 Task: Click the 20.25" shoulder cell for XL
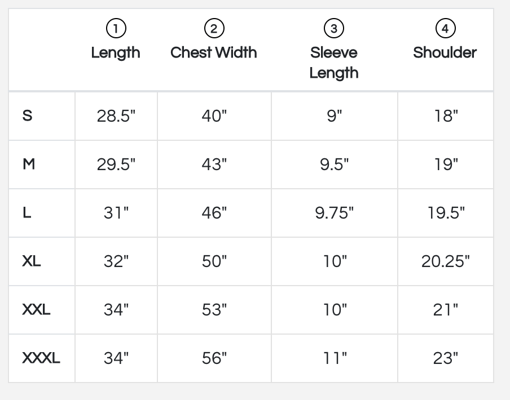pyautogui.click(x=446, y=261)
